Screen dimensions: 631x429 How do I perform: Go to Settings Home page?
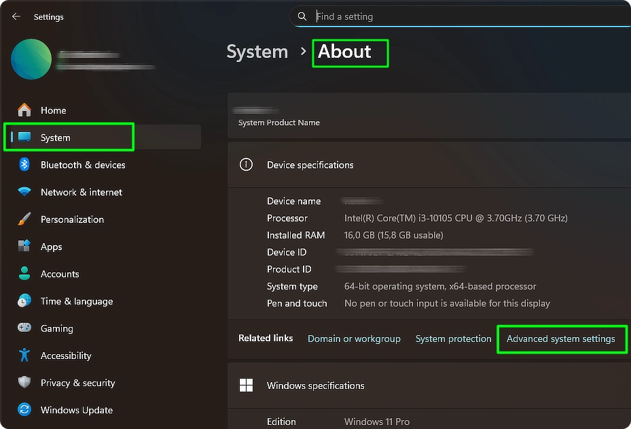point(52,109)
